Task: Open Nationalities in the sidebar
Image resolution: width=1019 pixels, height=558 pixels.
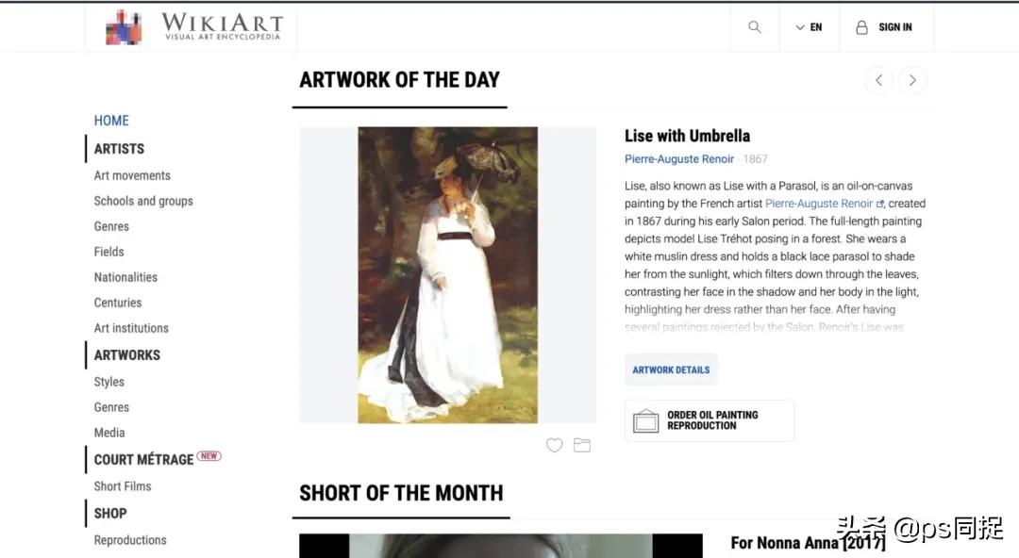Action: point(126,277)
